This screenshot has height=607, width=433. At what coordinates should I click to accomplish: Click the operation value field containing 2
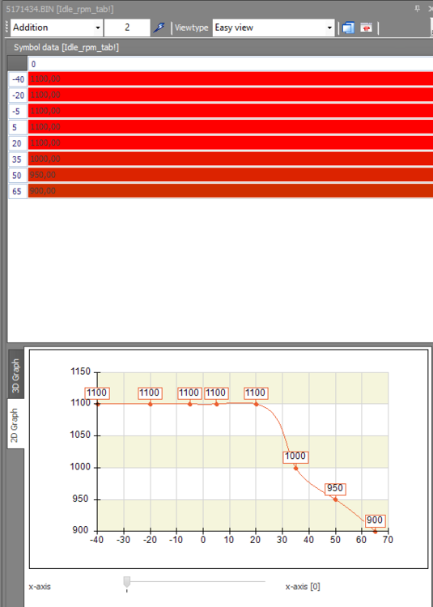click(127, 28)
